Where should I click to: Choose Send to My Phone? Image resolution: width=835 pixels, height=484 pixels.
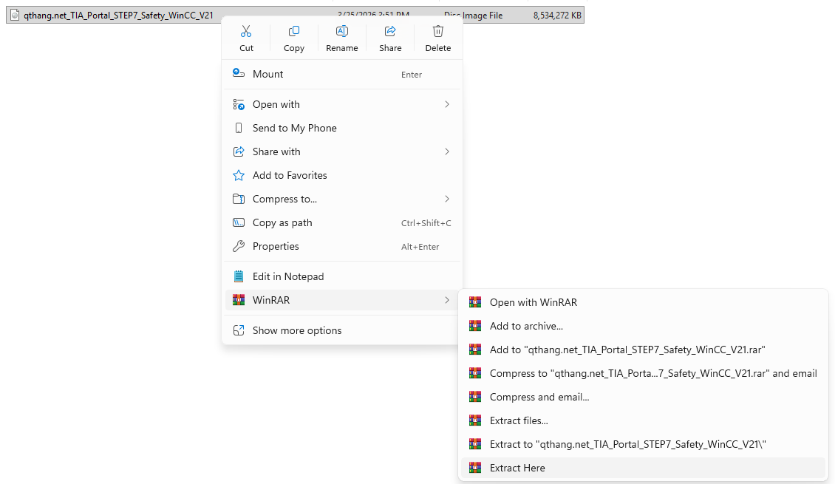point(294,128)
